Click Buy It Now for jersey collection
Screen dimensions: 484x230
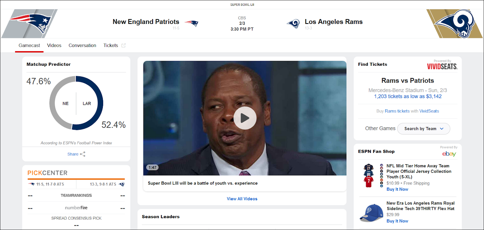pos(397,189)
